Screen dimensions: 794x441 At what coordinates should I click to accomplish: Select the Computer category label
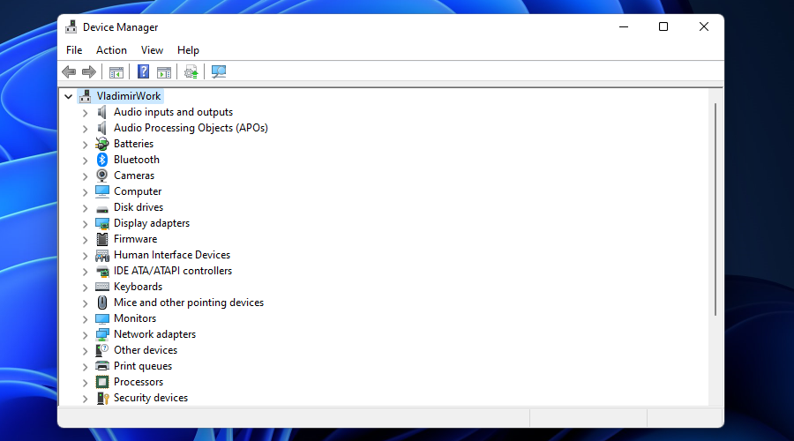click(x=138, y=191)
